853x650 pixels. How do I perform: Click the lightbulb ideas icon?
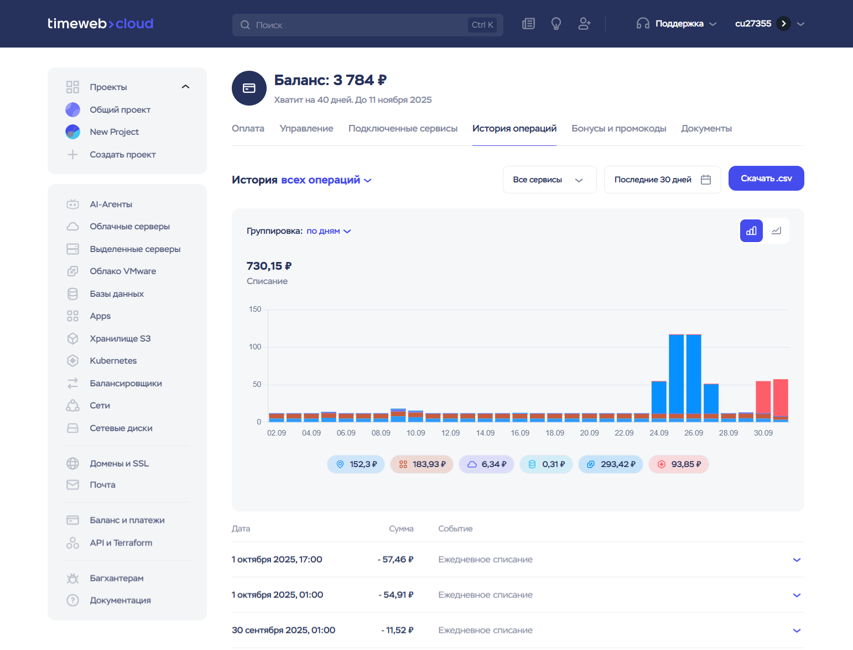(x=556, y=24)
